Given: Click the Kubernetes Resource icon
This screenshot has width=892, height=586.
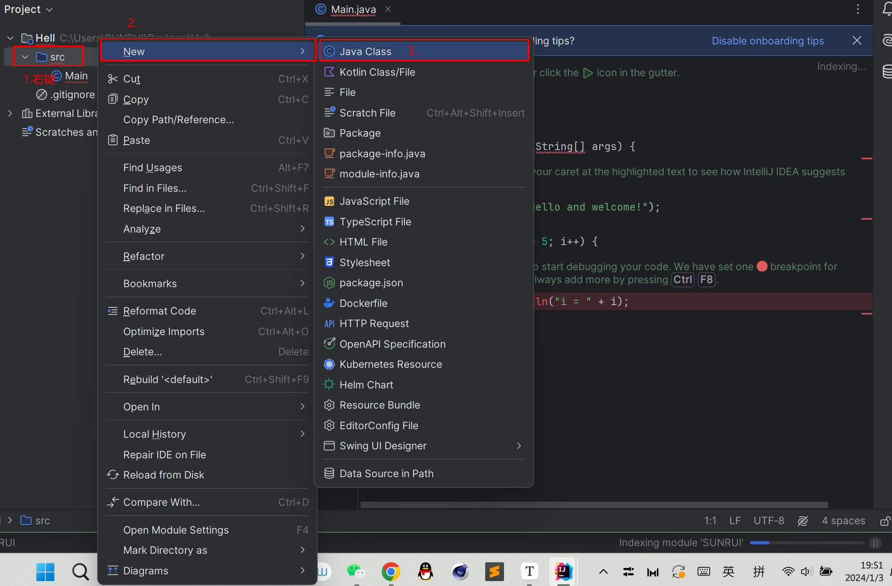Looking at the screenshot, I should (329, 364).
